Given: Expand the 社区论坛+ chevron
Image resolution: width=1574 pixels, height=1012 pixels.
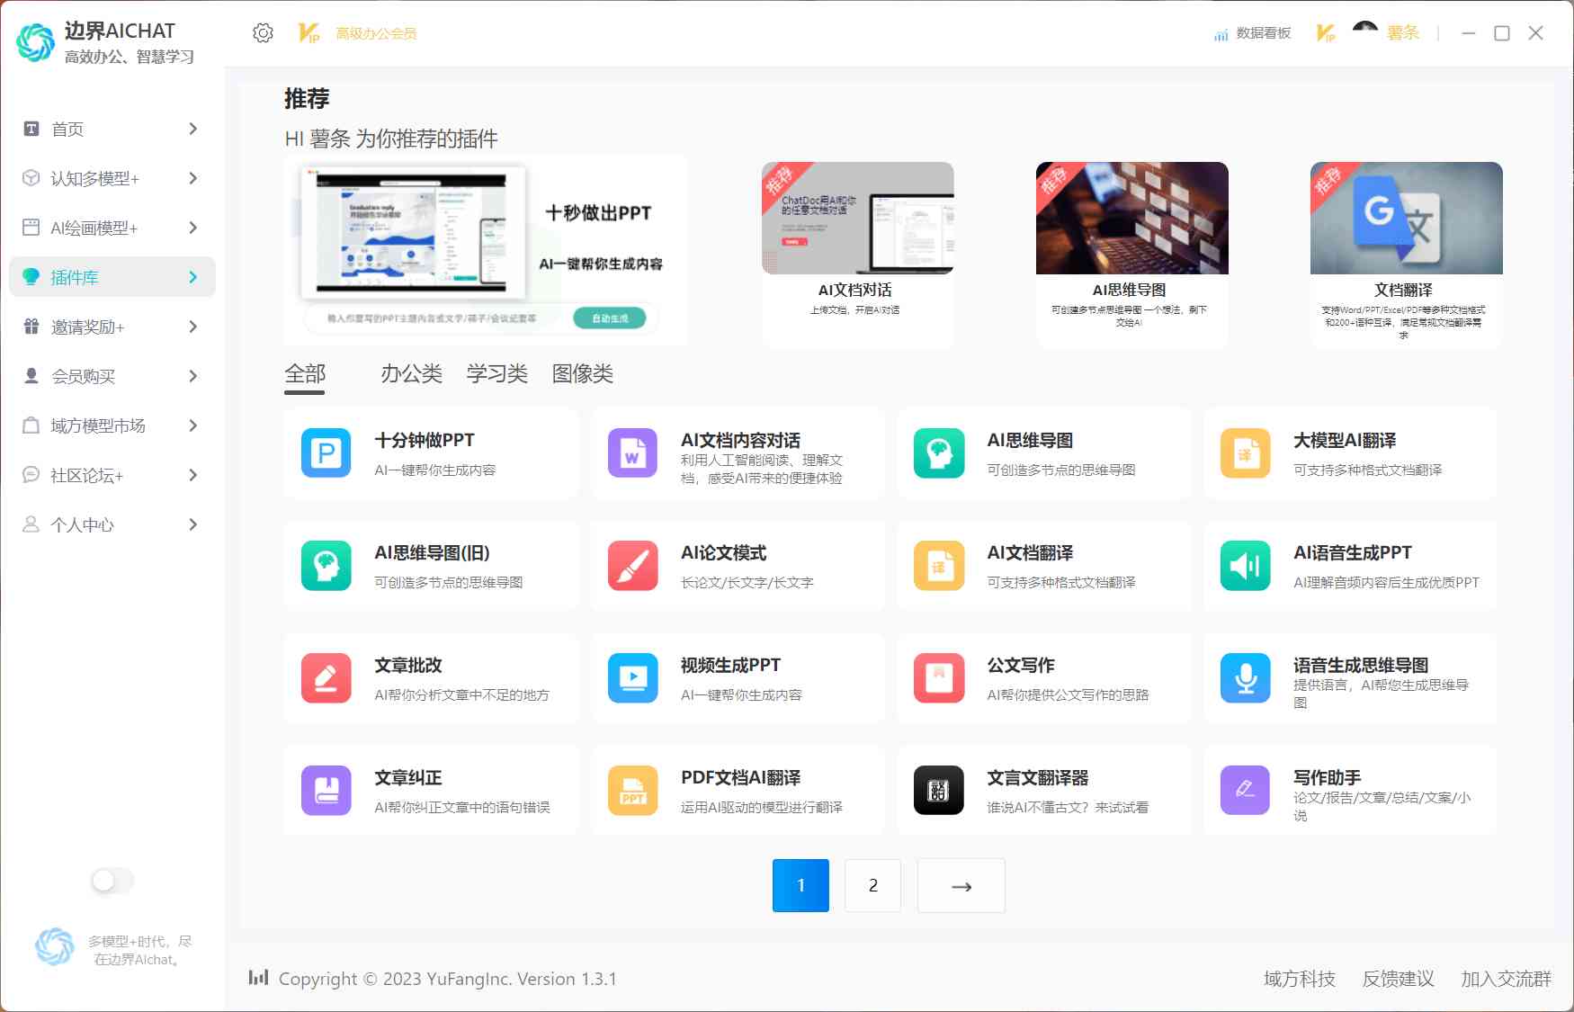Looking at the screenshot, I should (192, 475).
